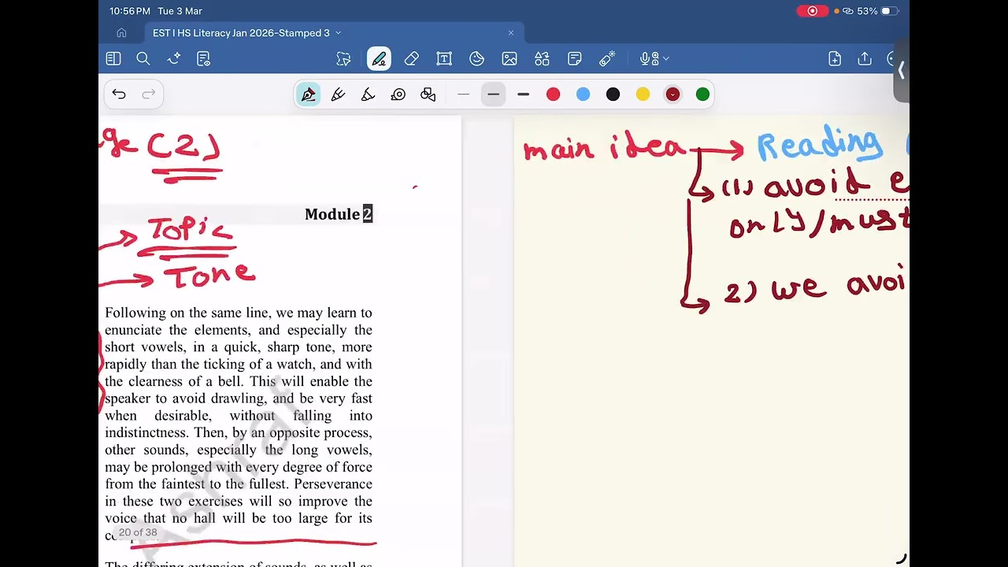
Task: Insert an image with picture tool
Action: click(510, 59)
